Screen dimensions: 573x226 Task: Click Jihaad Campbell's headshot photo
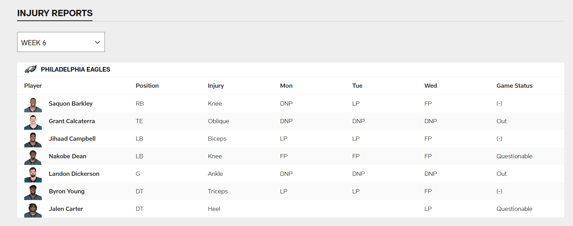(33, 140)
